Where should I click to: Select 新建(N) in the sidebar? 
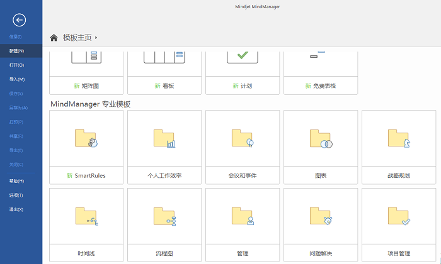point(21,51)
